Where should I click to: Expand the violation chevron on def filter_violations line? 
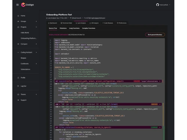coord(160,127)
